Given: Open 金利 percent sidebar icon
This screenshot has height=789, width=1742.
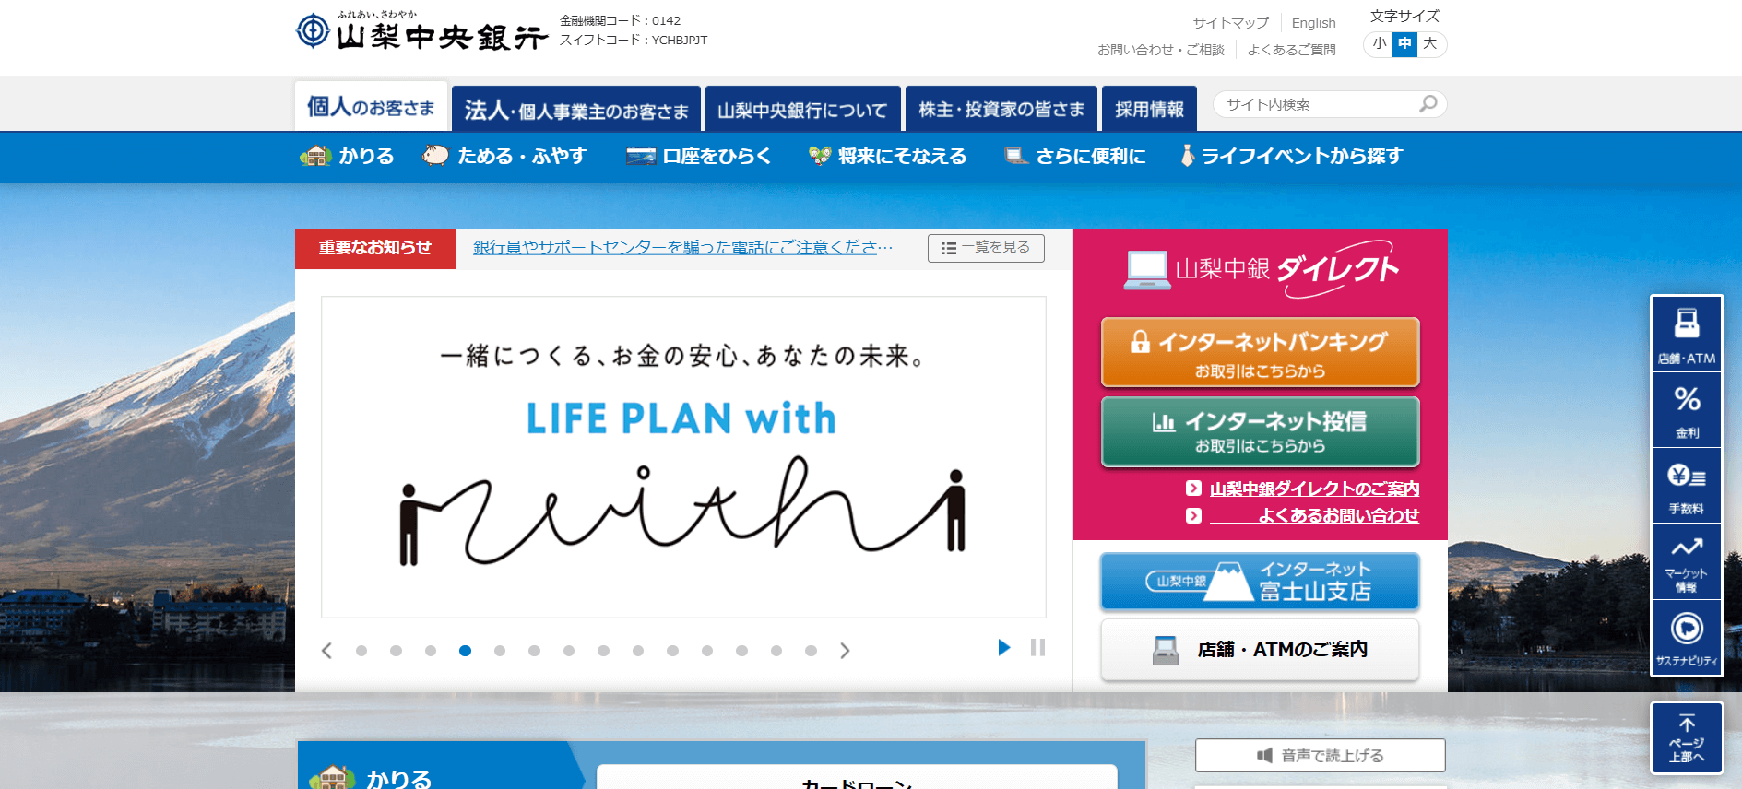Looking at the screenshot, I should pyautogui.click(x=1687, y=410).
